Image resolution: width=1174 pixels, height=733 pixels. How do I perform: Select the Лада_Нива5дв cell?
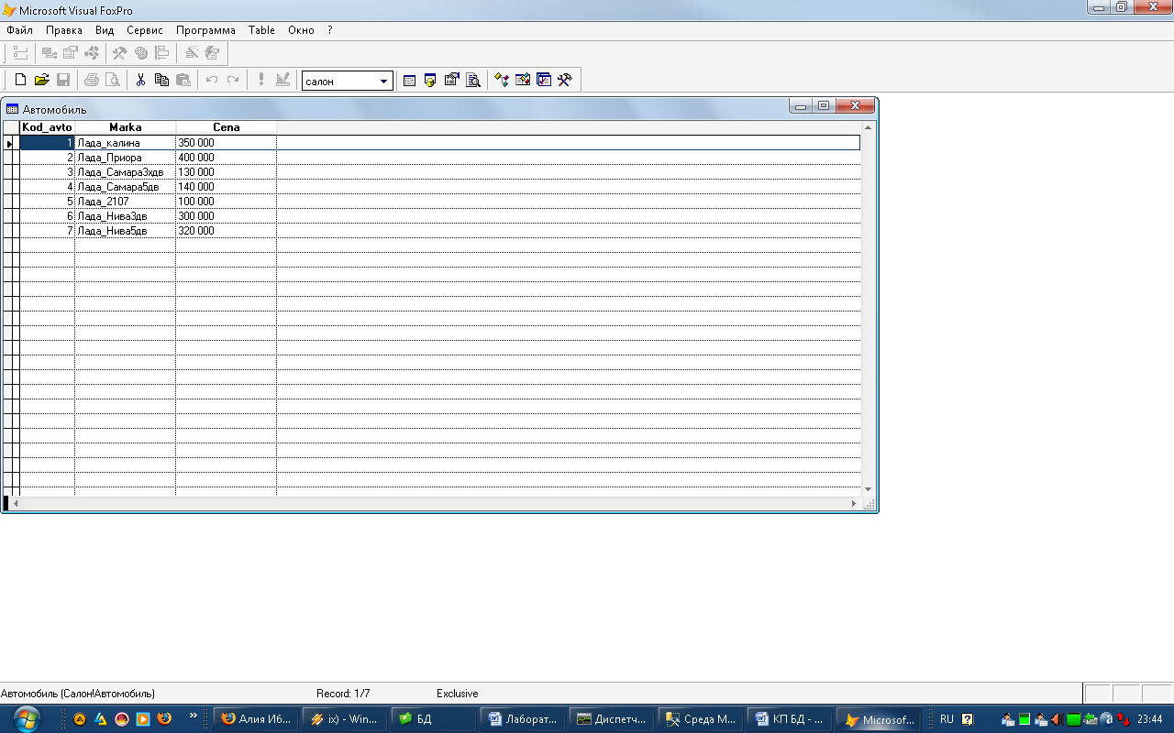tap(125, 231)
